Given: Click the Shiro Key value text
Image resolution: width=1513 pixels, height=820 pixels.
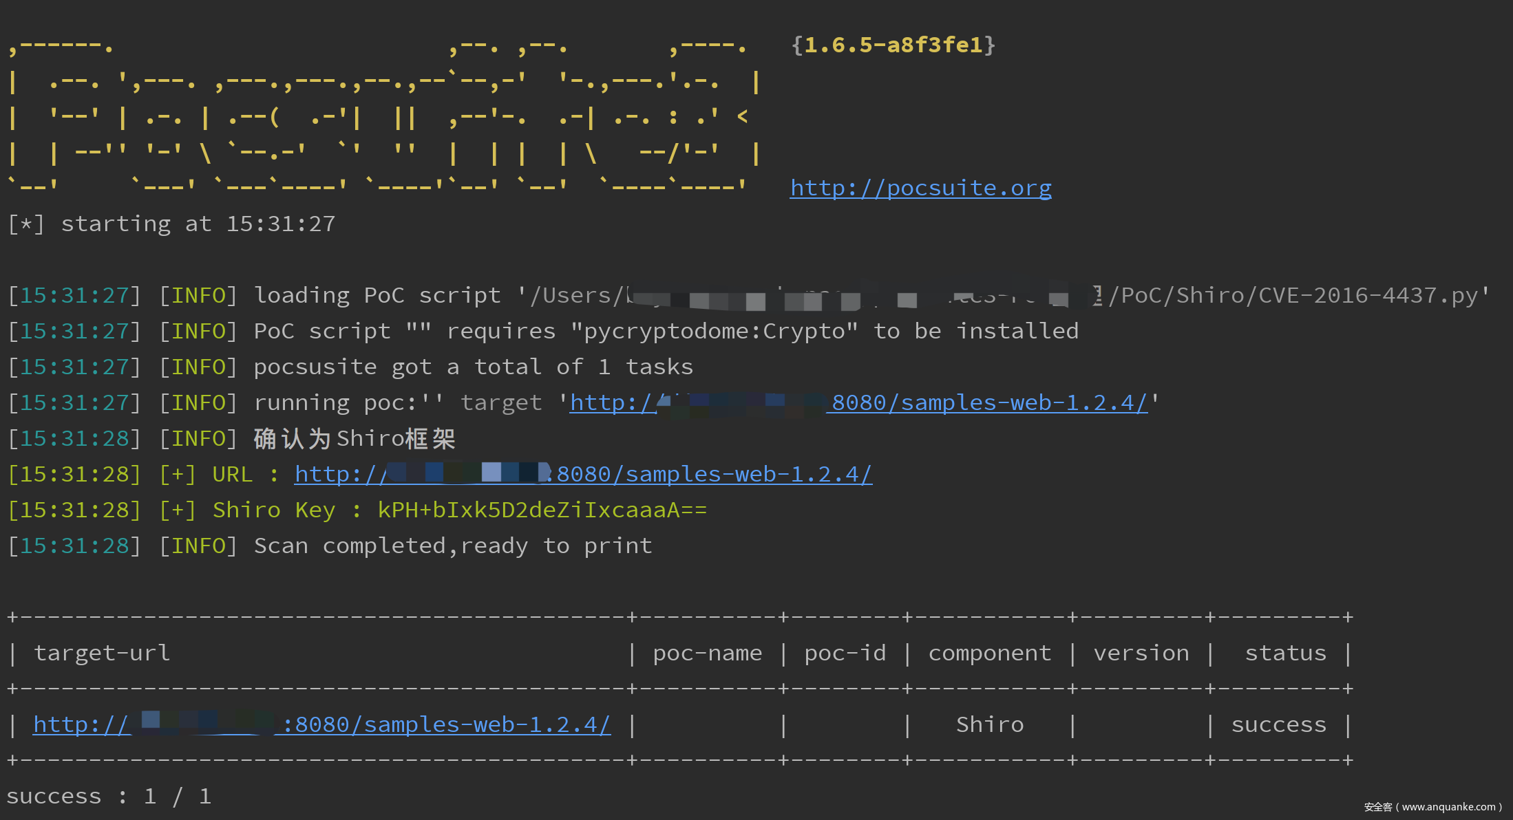Looking at the screenshot, I should 542,510.
